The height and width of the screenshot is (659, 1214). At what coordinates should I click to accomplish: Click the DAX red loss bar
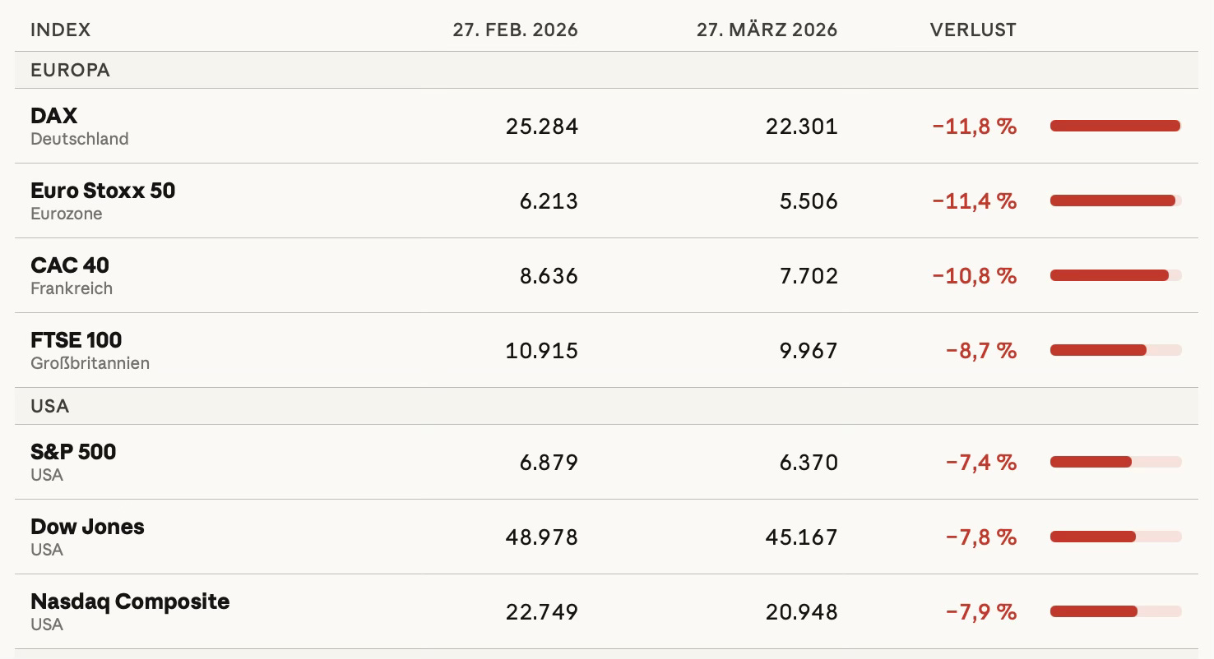click(1115, 126)
